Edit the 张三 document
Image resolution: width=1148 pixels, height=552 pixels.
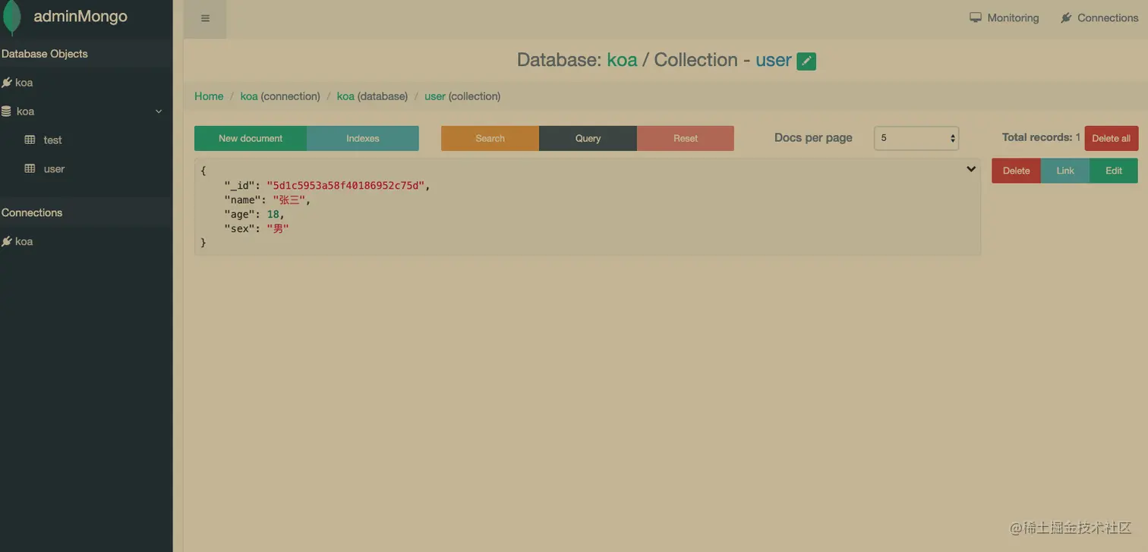[1114, 171]
